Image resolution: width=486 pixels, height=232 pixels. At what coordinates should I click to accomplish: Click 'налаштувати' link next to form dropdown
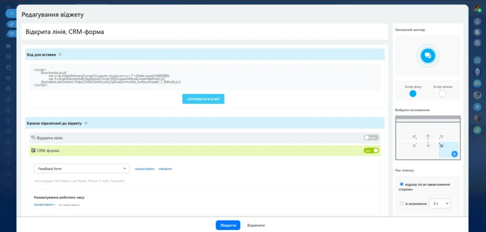[x=144, y=169]
